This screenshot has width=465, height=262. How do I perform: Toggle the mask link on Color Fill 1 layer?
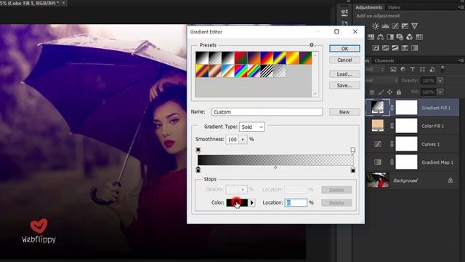pyautogui.click(x=392, y=126)
